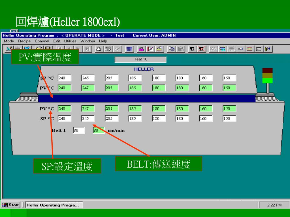This screenshot has height=217, width=290.
Task: Click the paste clipboard toolbar icon
Action: coord(180,49)
